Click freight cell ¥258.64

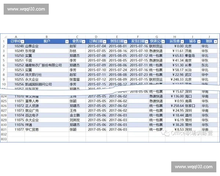point(175,106)
